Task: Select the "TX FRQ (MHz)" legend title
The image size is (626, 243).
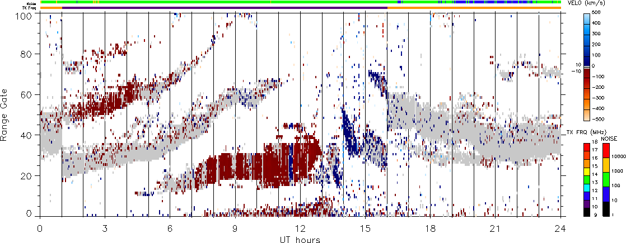Action: coord(586,132)
